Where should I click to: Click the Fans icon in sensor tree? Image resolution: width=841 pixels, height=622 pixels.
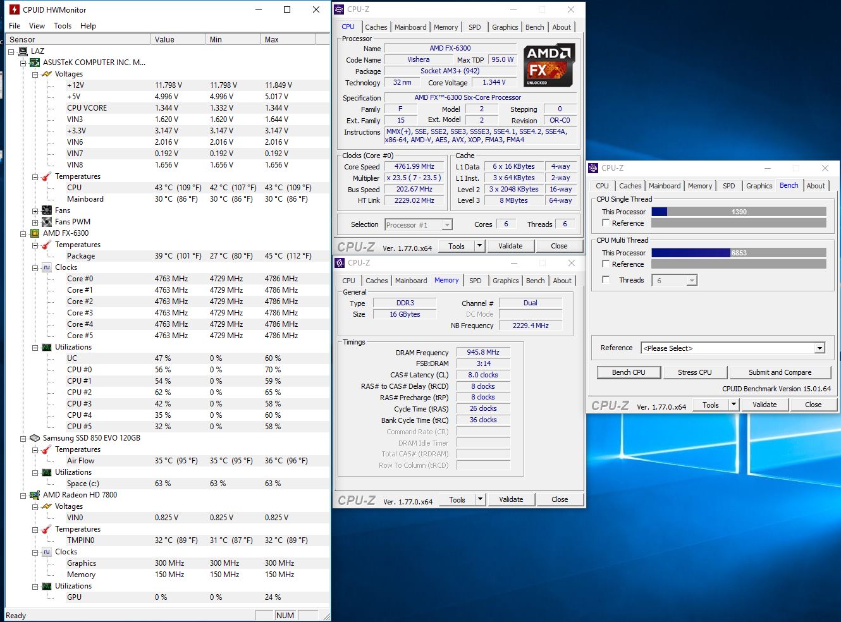(47, 210)
